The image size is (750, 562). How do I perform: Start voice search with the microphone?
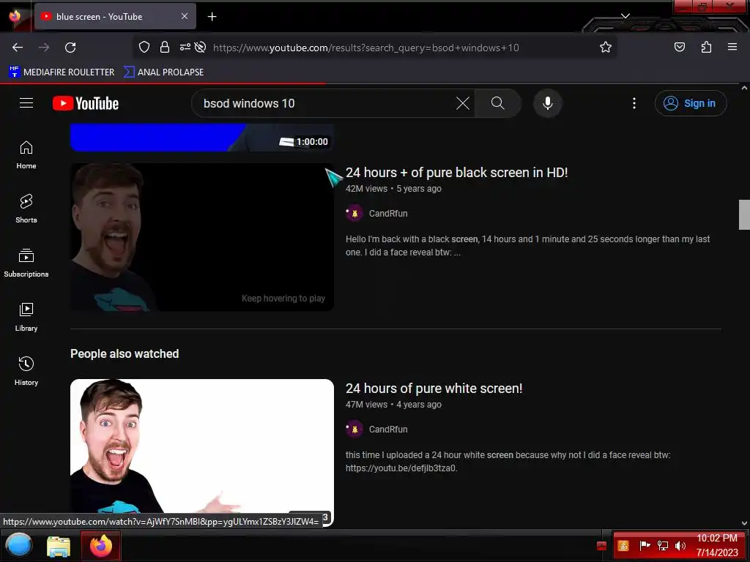[548, 103]
